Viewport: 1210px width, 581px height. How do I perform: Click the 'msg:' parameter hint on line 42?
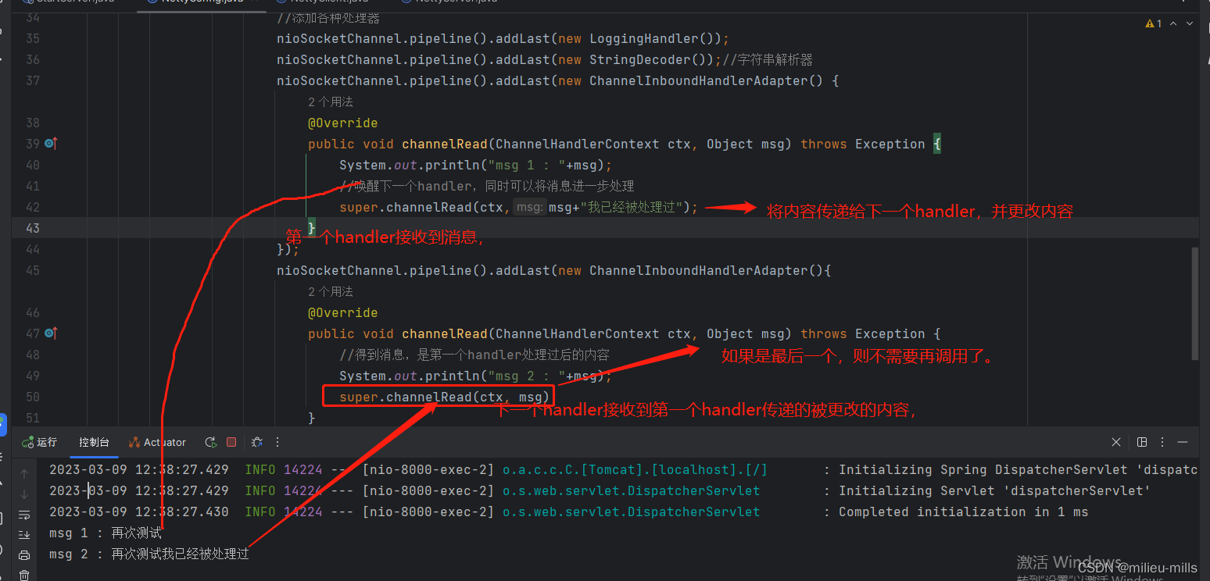coord(530,207)
